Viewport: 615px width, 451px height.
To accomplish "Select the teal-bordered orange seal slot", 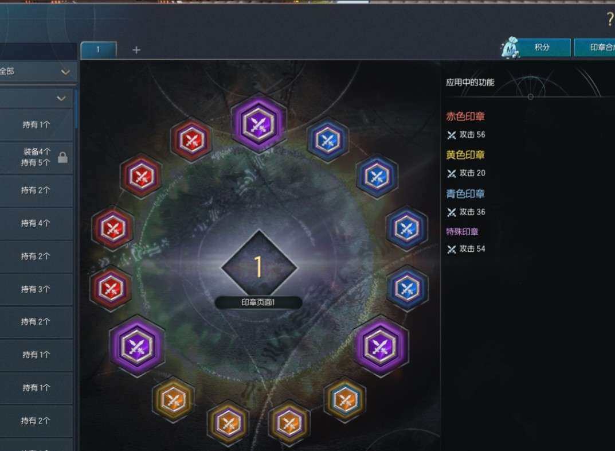I will click(x=345, y=399).
